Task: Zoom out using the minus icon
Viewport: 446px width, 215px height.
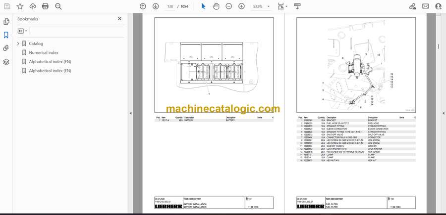Action: tap(228, 6)
